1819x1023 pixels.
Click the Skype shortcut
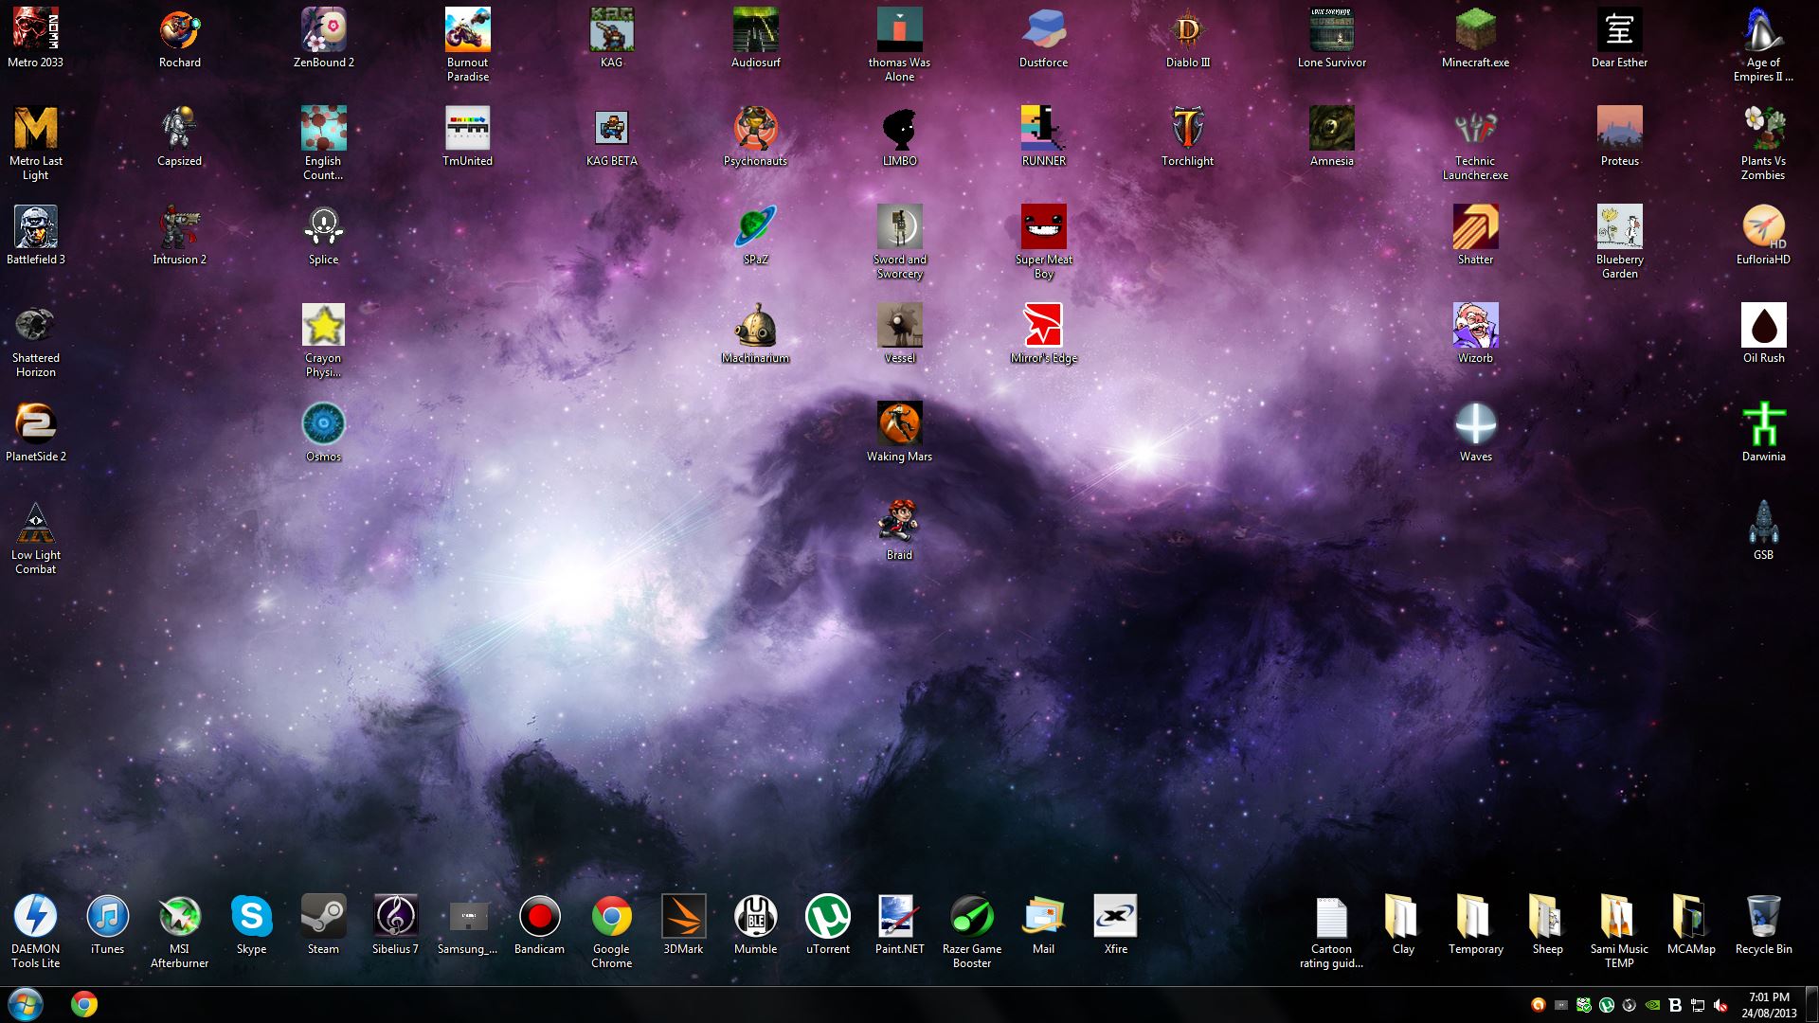click(x=252, y=926)
